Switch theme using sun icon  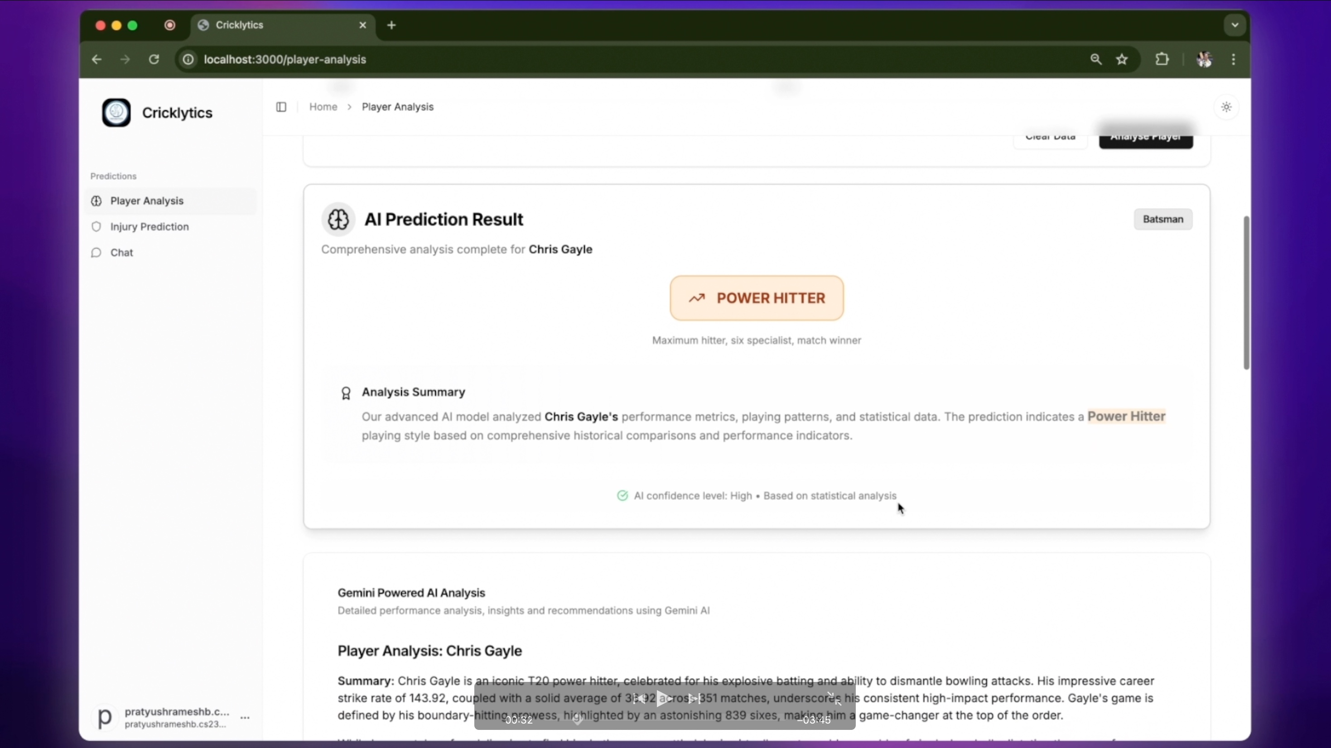click(1226, 107)
